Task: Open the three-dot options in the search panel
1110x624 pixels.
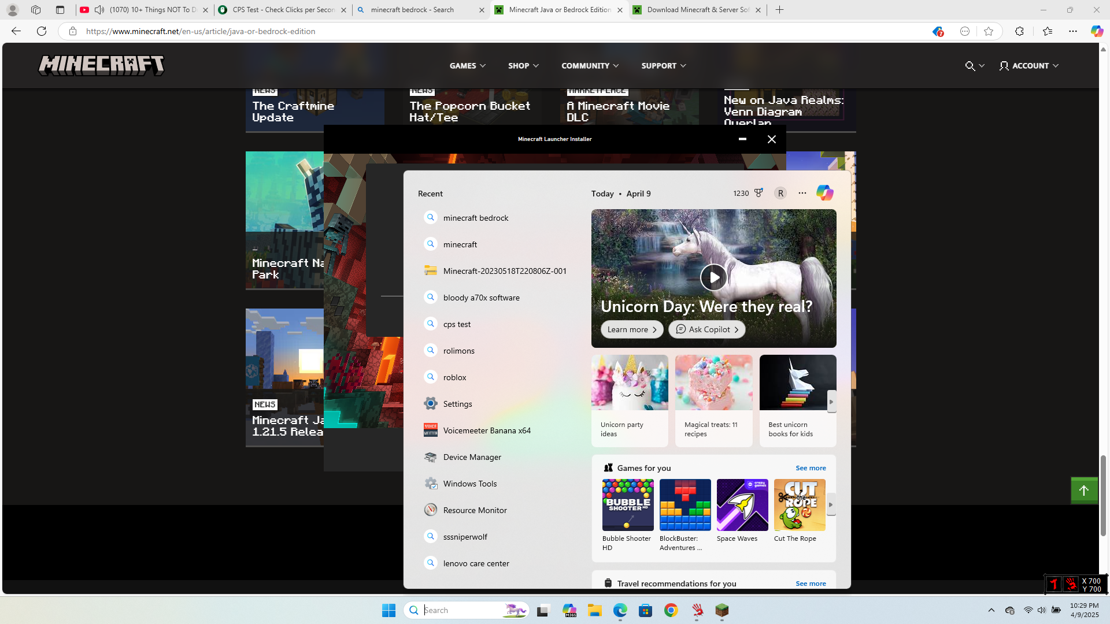Action: pyautogui.click(x=802, y=193)
